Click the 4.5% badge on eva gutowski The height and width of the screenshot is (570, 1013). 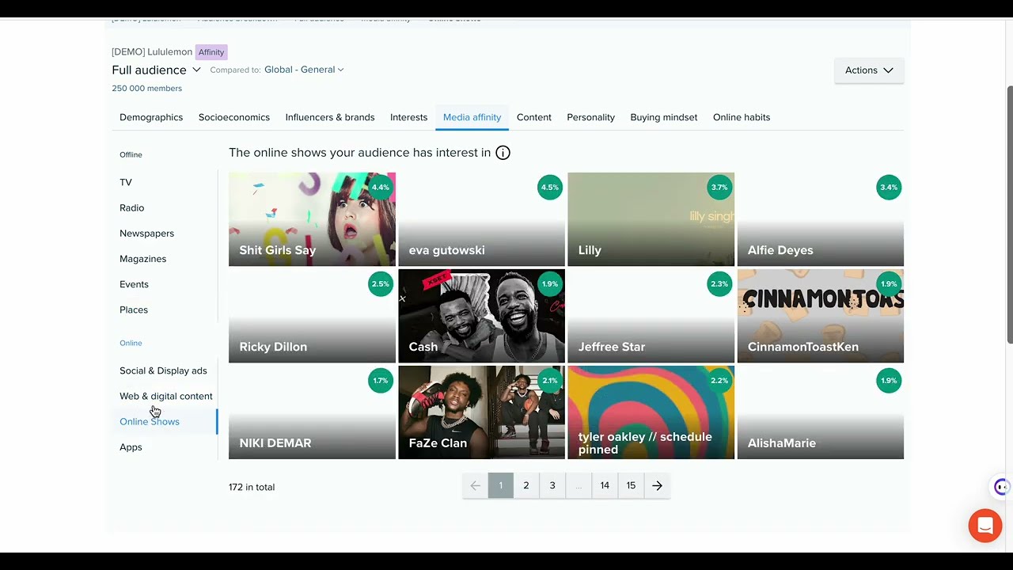pyautogui.click(x=549, y=188)
